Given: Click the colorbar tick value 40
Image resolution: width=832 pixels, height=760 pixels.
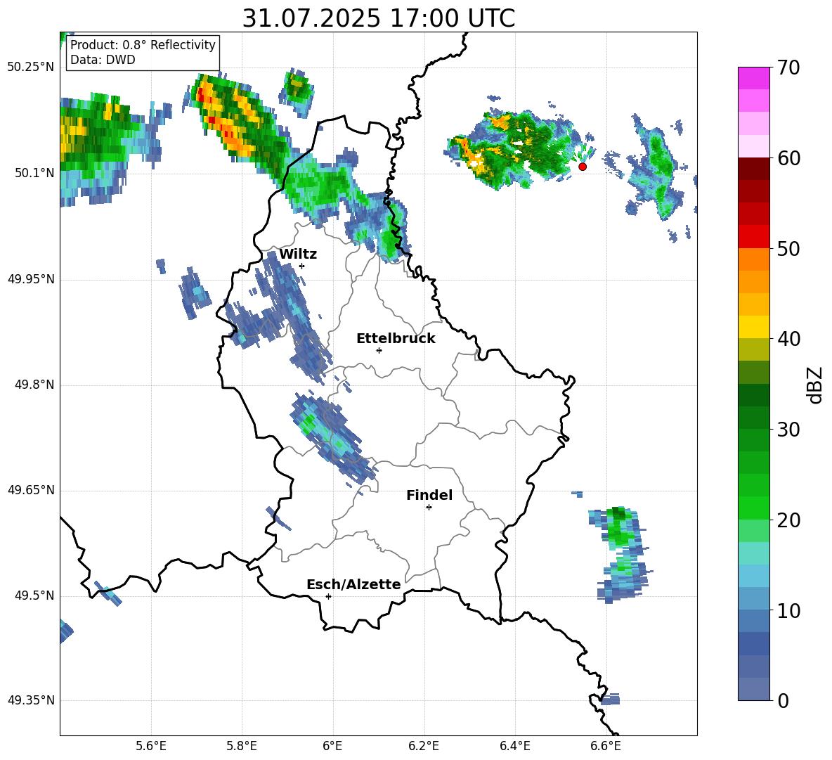Looking at the screenshot, I should point(788,339).
